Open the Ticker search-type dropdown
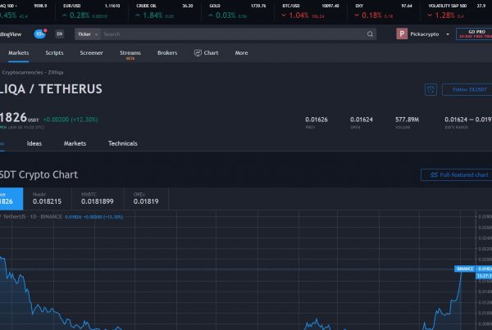 [88, 34]
